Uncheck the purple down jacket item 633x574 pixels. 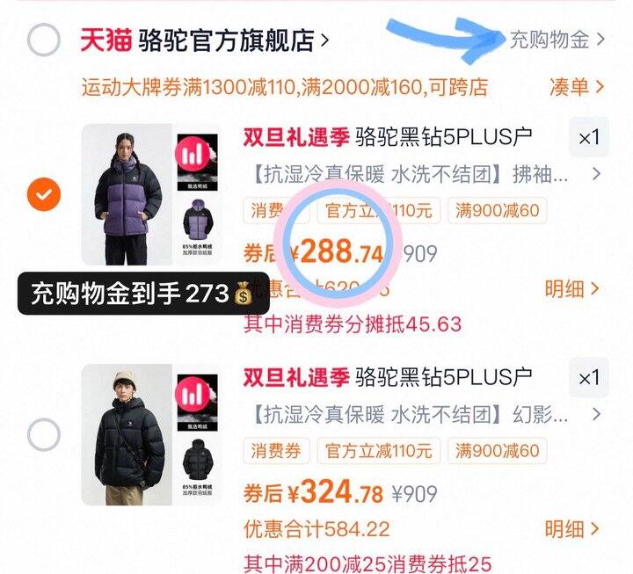(44, 194)
